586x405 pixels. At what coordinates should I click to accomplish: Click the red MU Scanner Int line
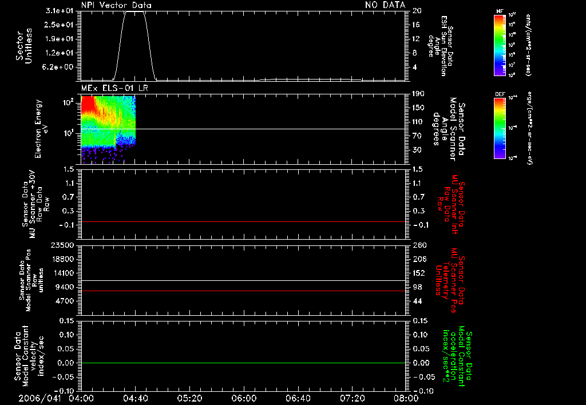point(243,221)
